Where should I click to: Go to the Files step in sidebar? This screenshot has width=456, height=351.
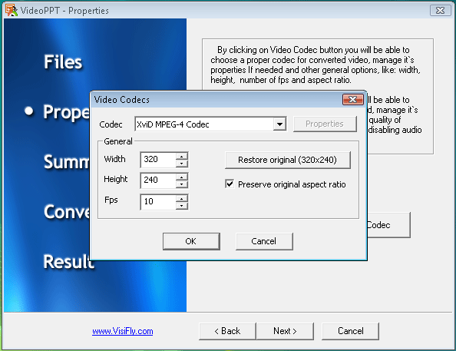[x=63, y=61]
